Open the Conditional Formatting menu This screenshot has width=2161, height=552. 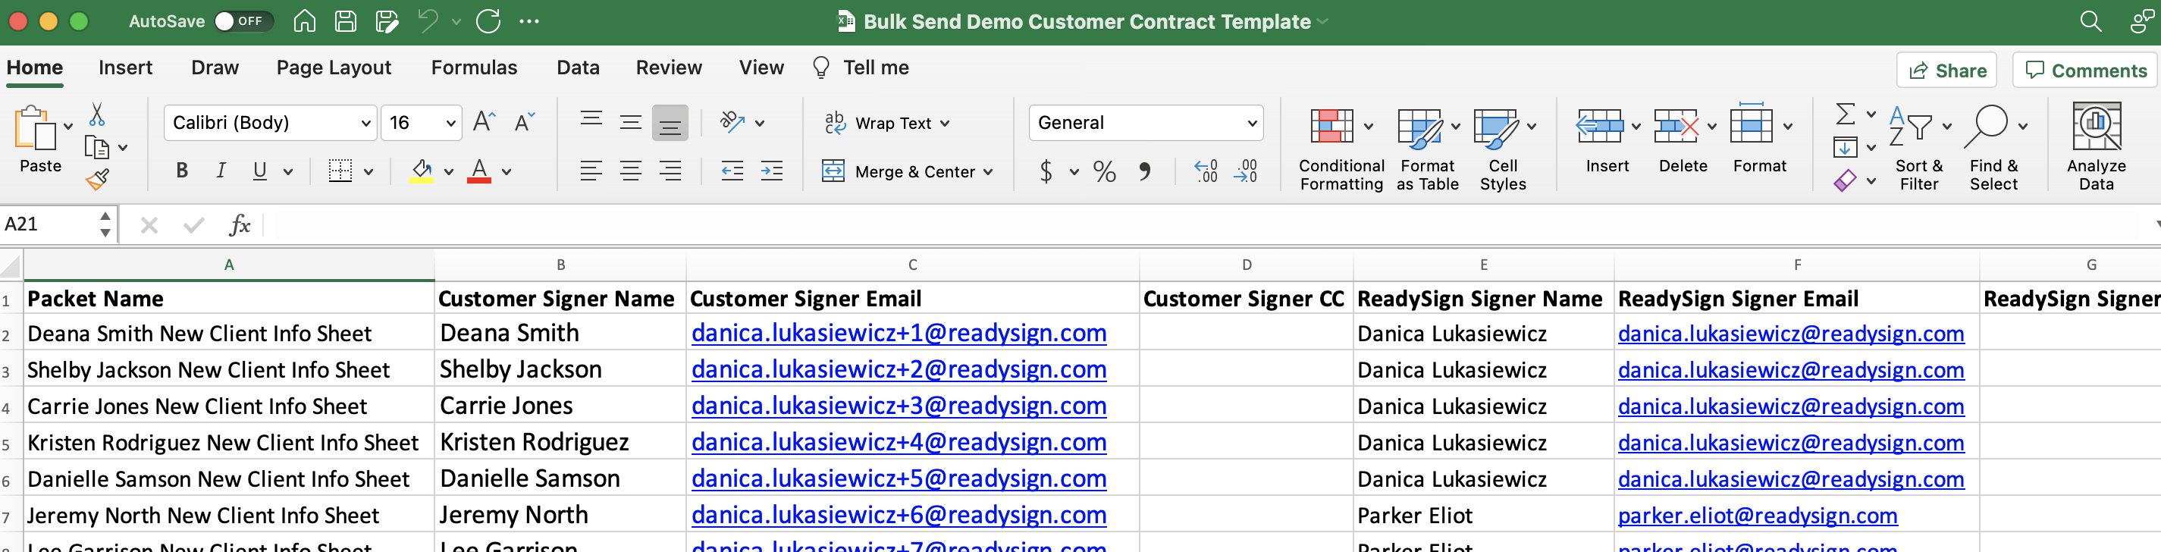1340,150
